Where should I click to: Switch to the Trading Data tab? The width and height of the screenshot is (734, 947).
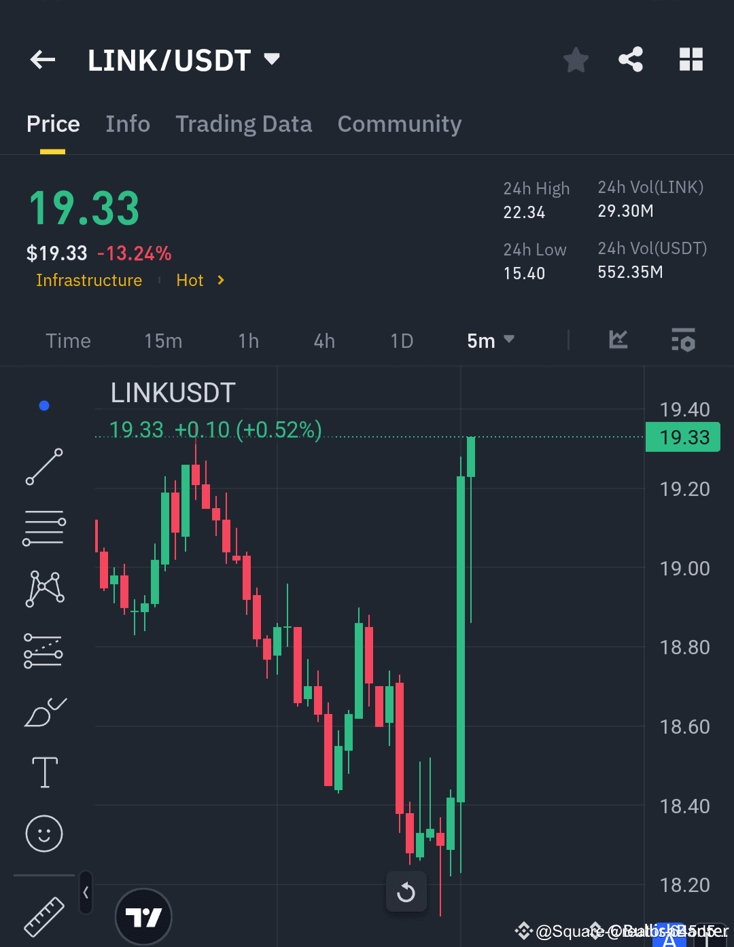[x=244, y=124]
